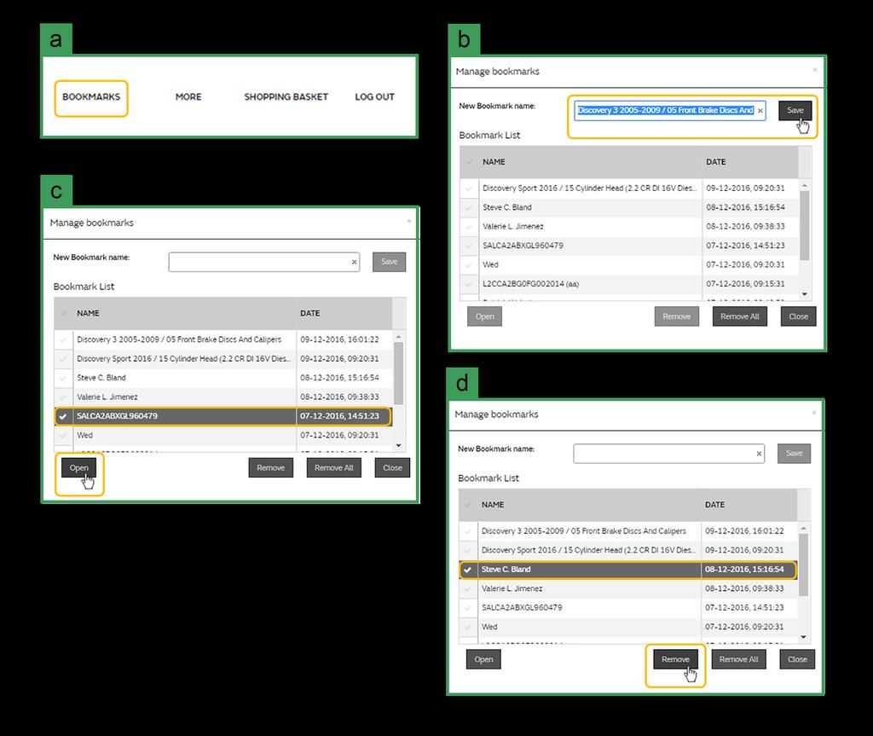The width and height of the screenshot is (873, 736).
Task: Check L2CCA2BG0FG002014 row in panel b
Action: point(469,284)
